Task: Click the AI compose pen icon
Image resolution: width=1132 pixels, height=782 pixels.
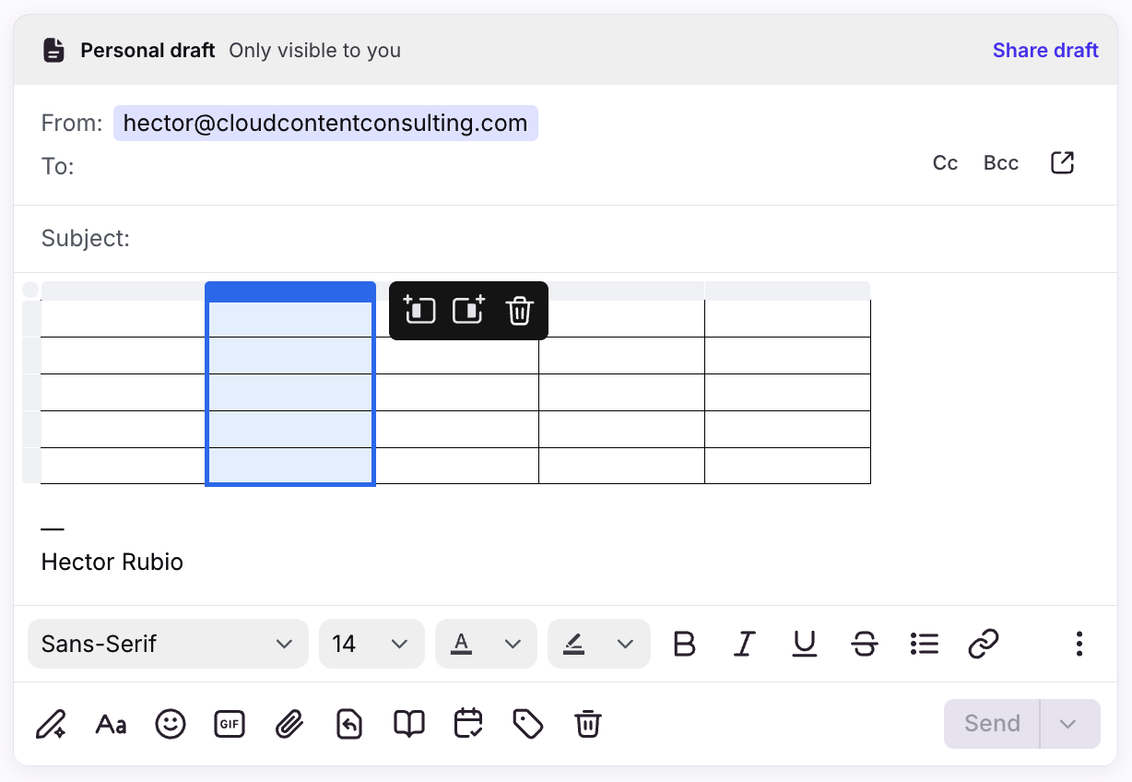Action: tap(51, 724)
